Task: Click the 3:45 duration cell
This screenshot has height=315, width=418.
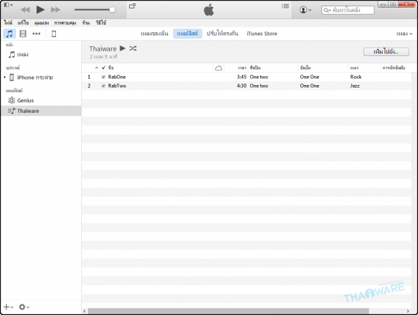Action: click(x=242, y=77)
